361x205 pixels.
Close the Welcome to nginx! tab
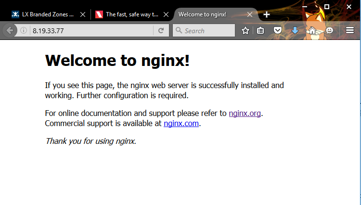coord(250,14)
